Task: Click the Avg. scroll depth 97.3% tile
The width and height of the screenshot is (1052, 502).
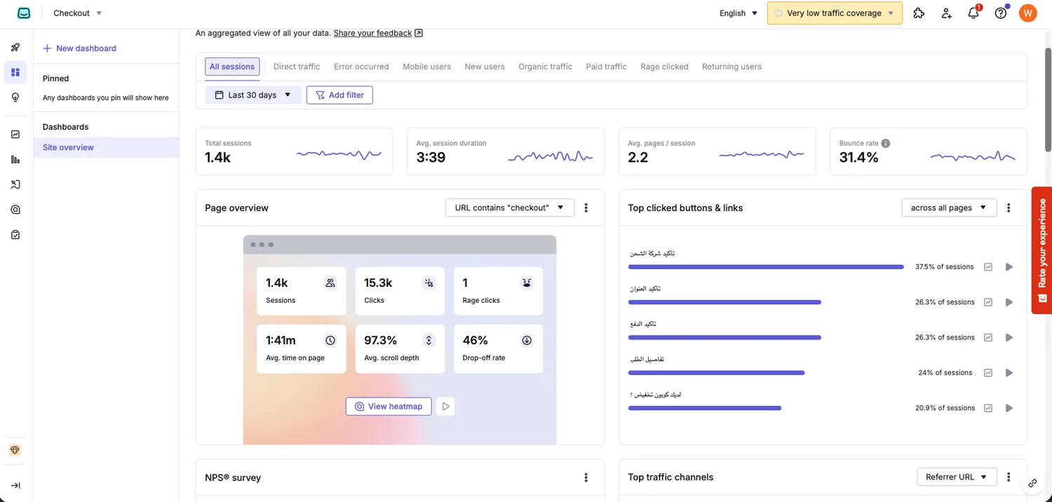Action: 400,348
